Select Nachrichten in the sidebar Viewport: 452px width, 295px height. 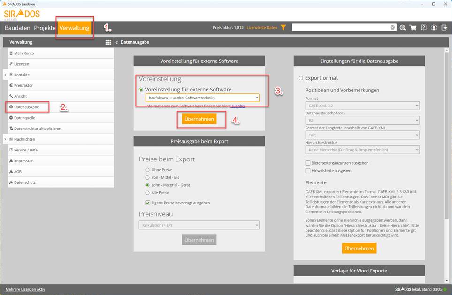pos(61,139)
